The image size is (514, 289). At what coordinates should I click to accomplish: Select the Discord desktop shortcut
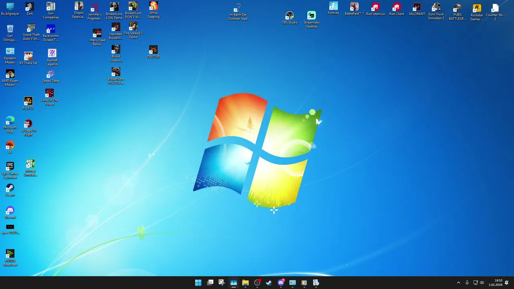tap(10, 213)
